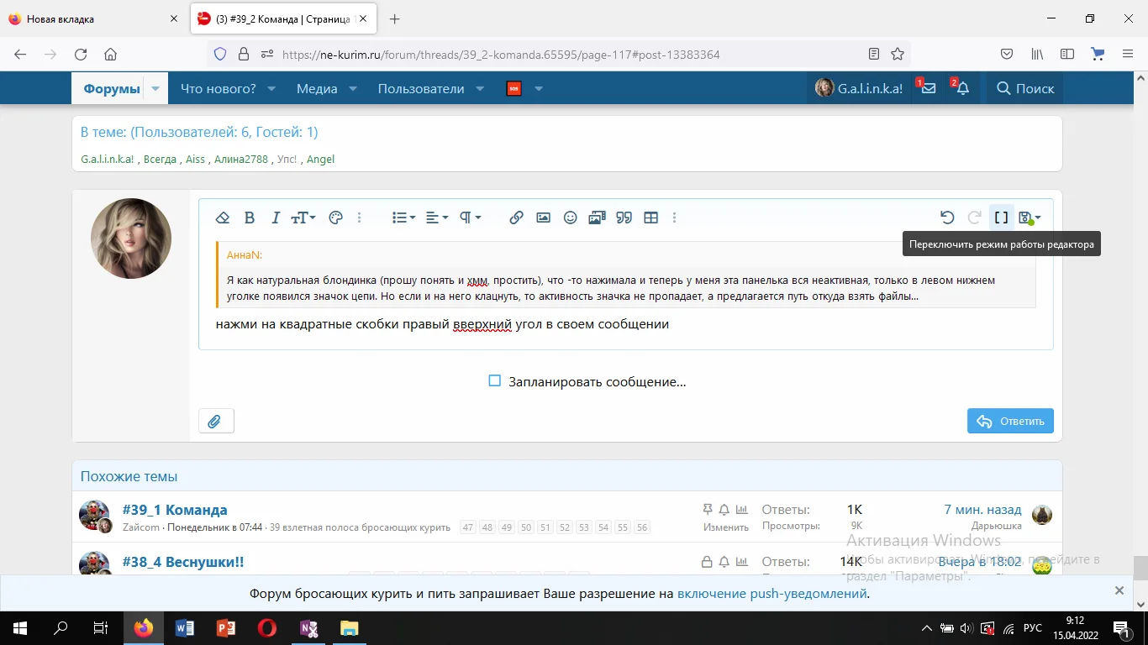Expand the Форумы navigation dropdown arrow
The width and height of the screenshot is (1148, 645).
(155, 89)
